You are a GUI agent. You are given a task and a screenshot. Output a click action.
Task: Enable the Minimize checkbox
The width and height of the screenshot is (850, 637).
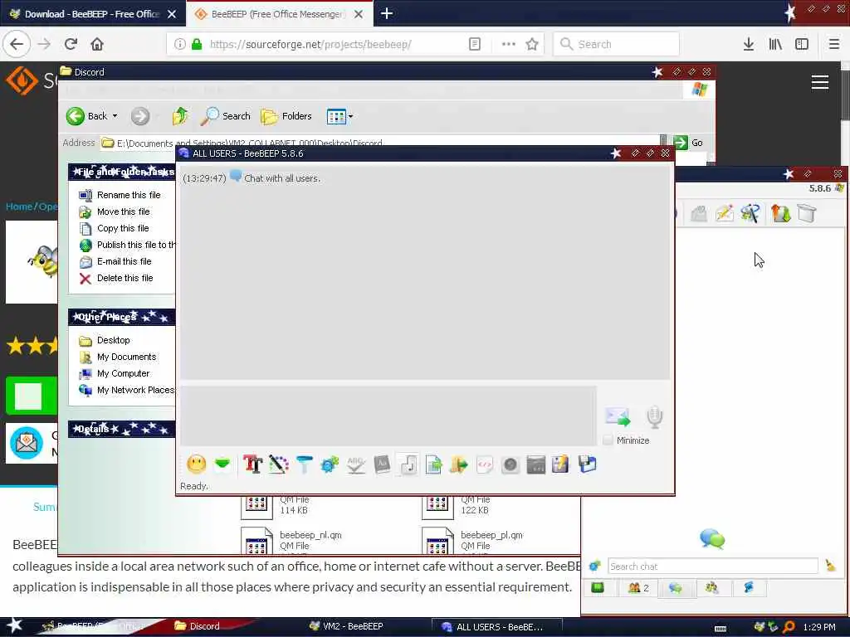pyautogui.click(x=608, y=440)
